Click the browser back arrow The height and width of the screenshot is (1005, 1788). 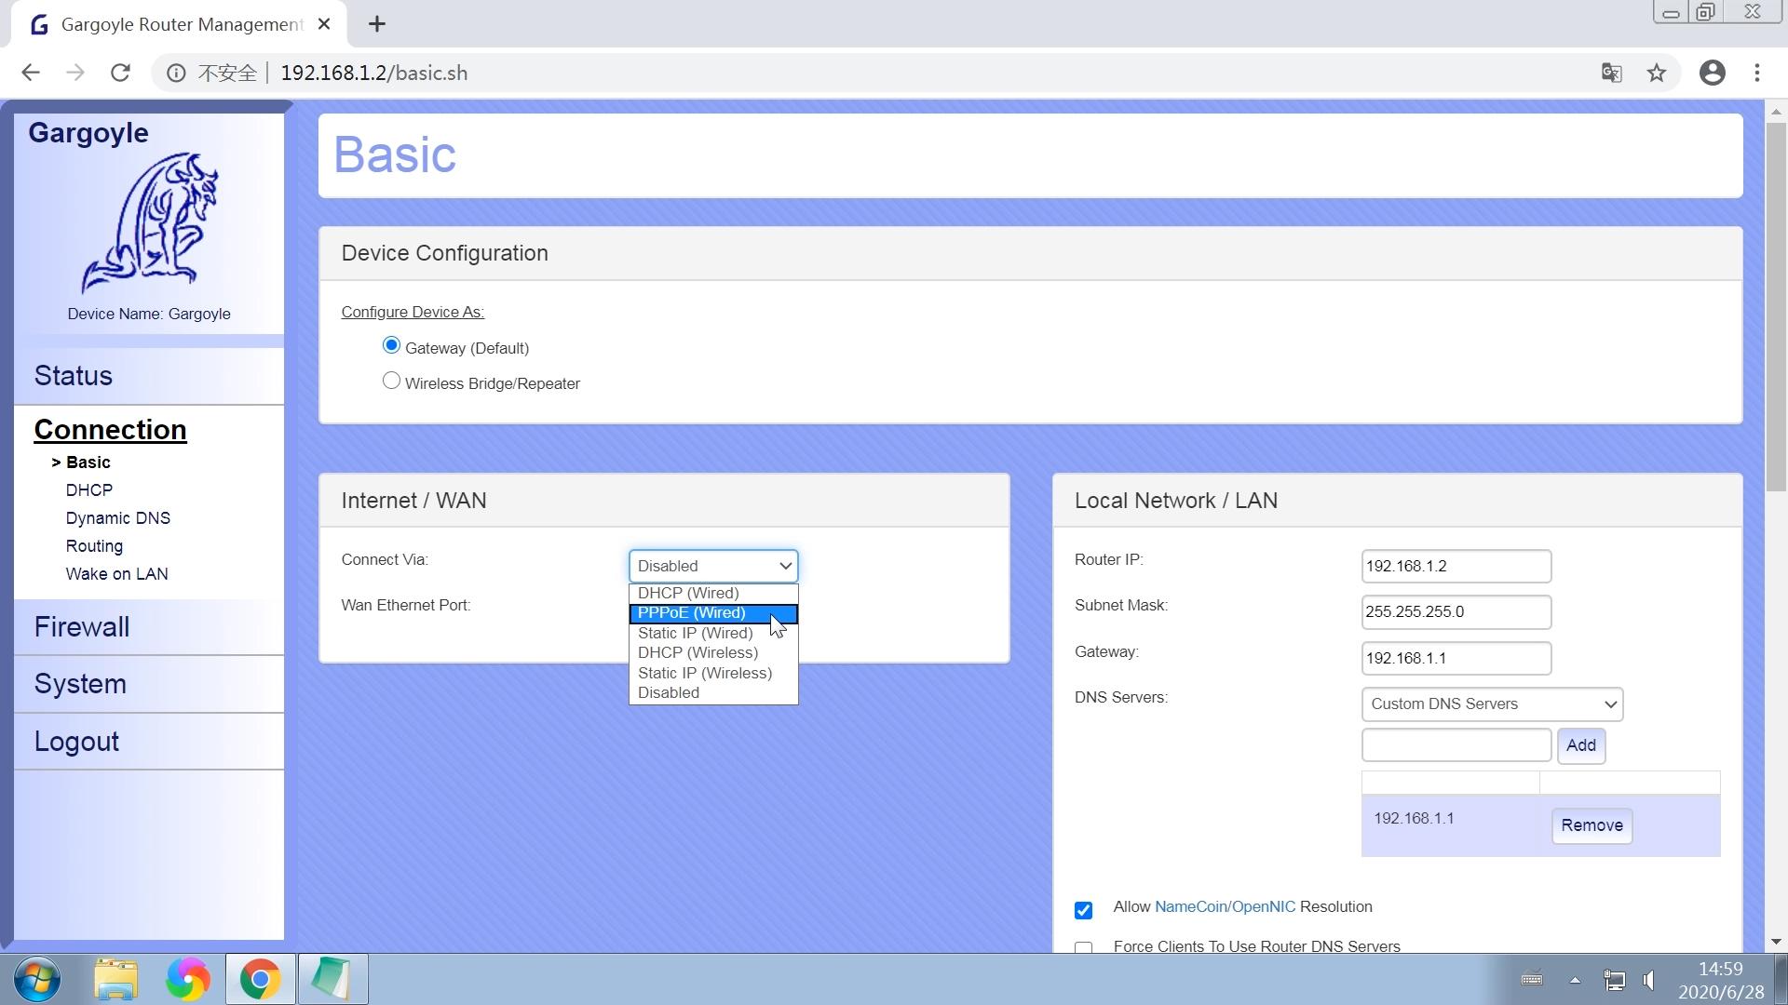click(31, 73)
